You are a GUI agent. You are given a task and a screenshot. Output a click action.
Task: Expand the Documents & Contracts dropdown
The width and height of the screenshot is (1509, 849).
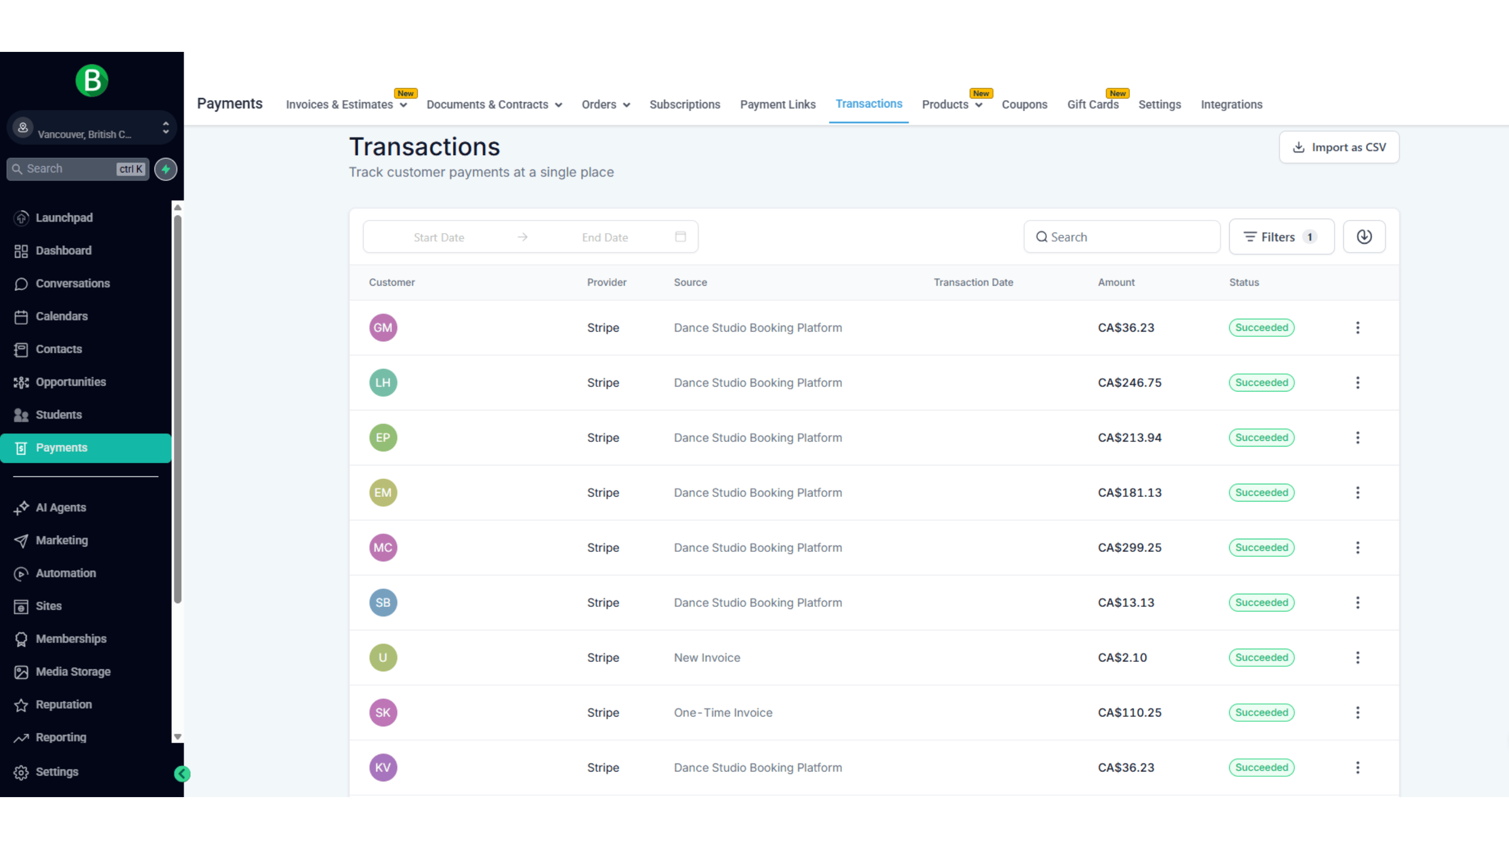(494, 104)
